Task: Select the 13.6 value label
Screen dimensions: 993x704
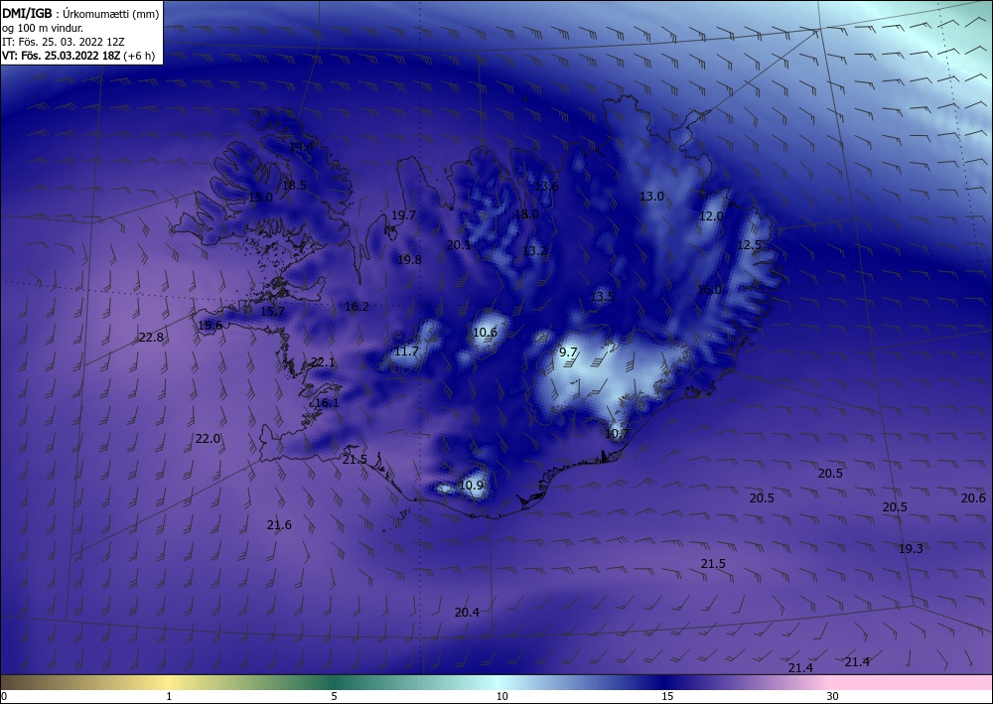Action: pos(546,186)
